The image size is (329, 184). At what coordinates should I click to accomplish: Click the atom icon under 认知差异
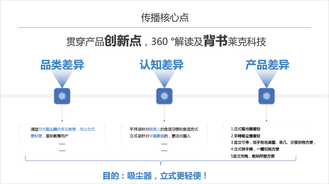coord(164,96)
